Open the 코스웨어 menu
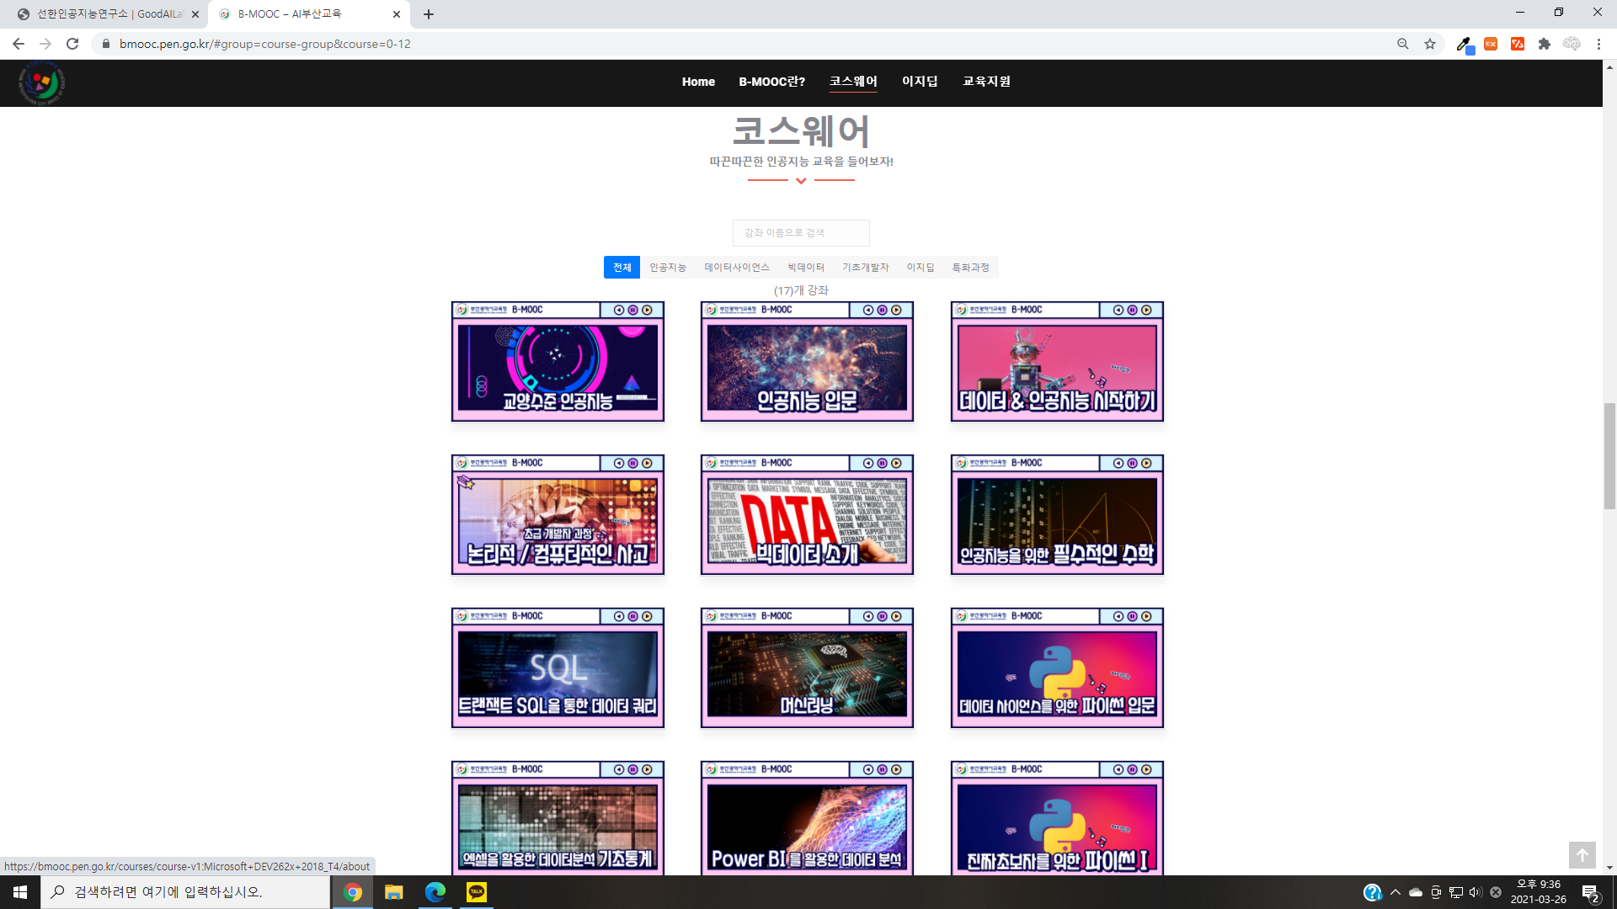 point(853,82)
